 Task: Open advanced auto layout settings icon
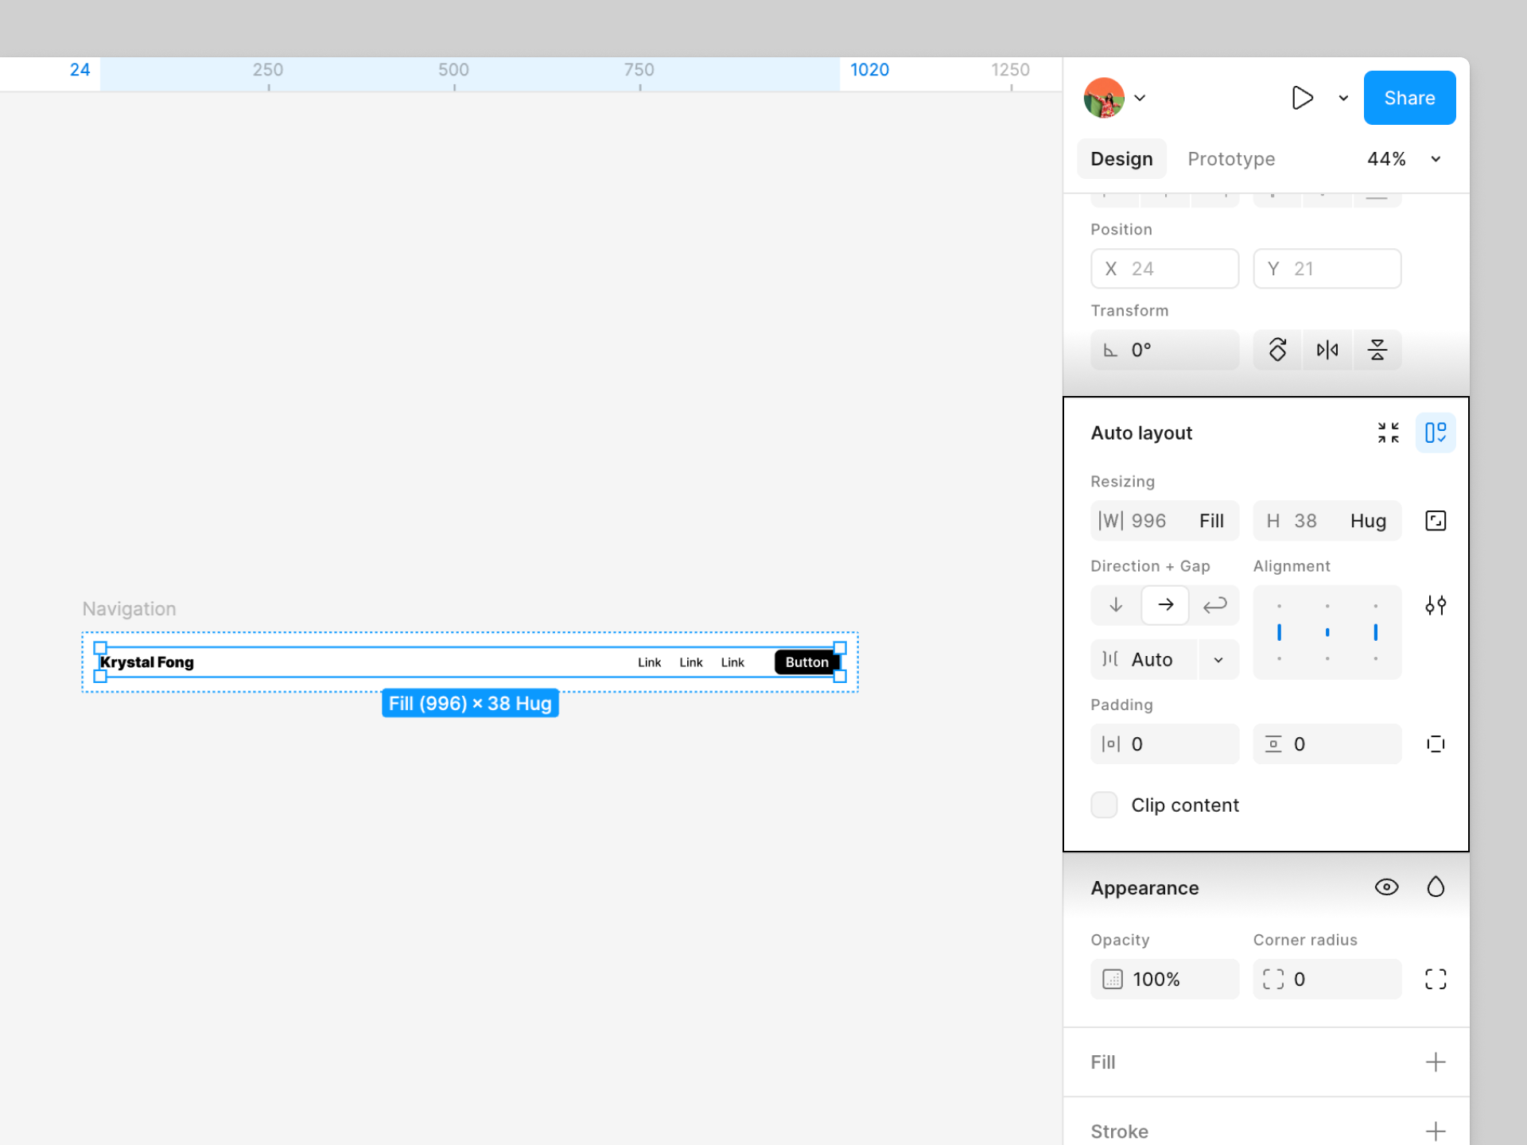pyautogui.click(x=1436, y=606)
